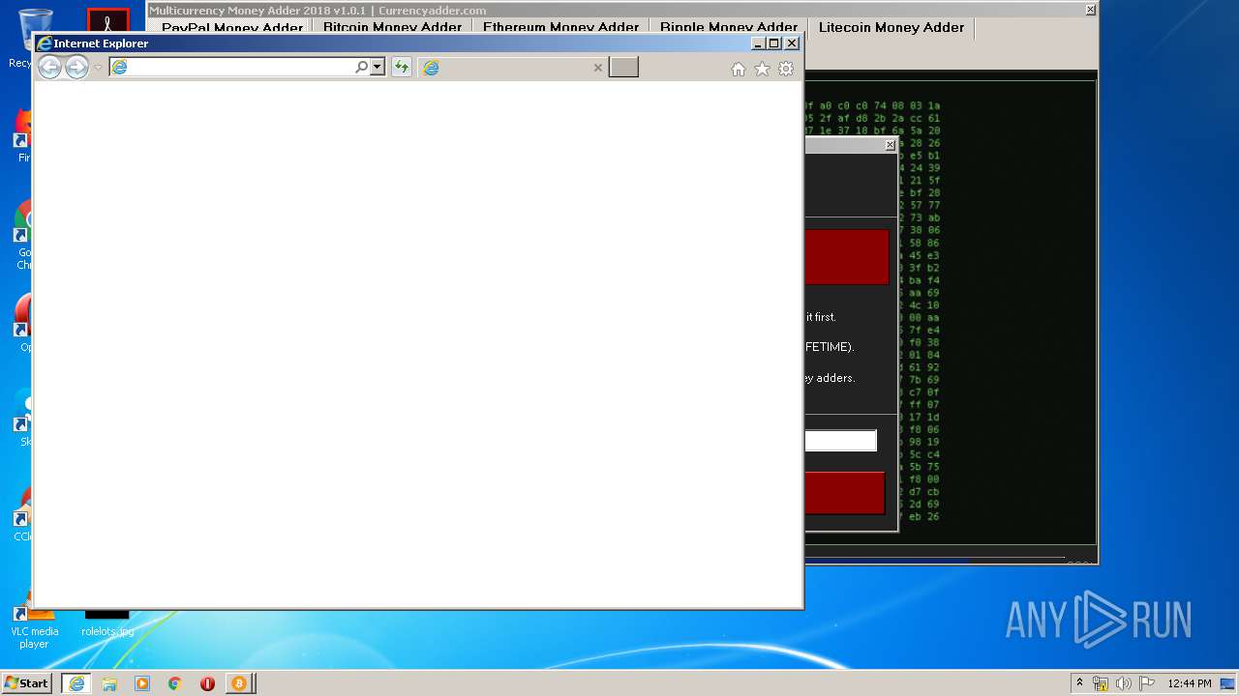Click the 12:44 PM system clock
The height and width of the screenshot is (696, 1239).
[x=1190, y=683]
